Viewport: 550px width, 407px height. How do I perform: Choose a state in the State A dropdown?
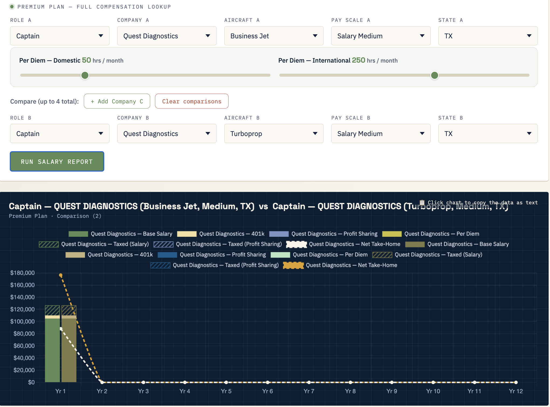coord(488,36)
